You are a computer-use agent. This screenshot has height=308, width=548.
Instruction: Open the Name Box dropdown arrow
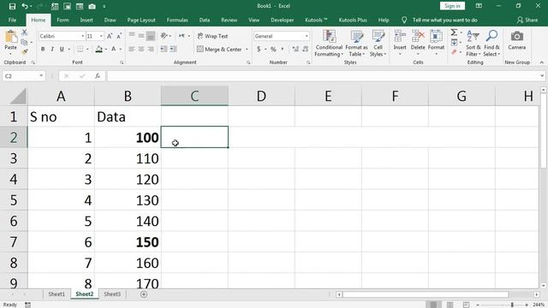click(41, 76)
